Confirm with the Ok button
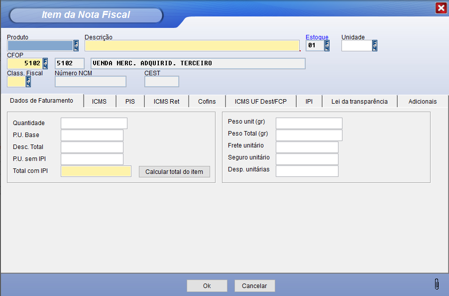 coord(207,286)
